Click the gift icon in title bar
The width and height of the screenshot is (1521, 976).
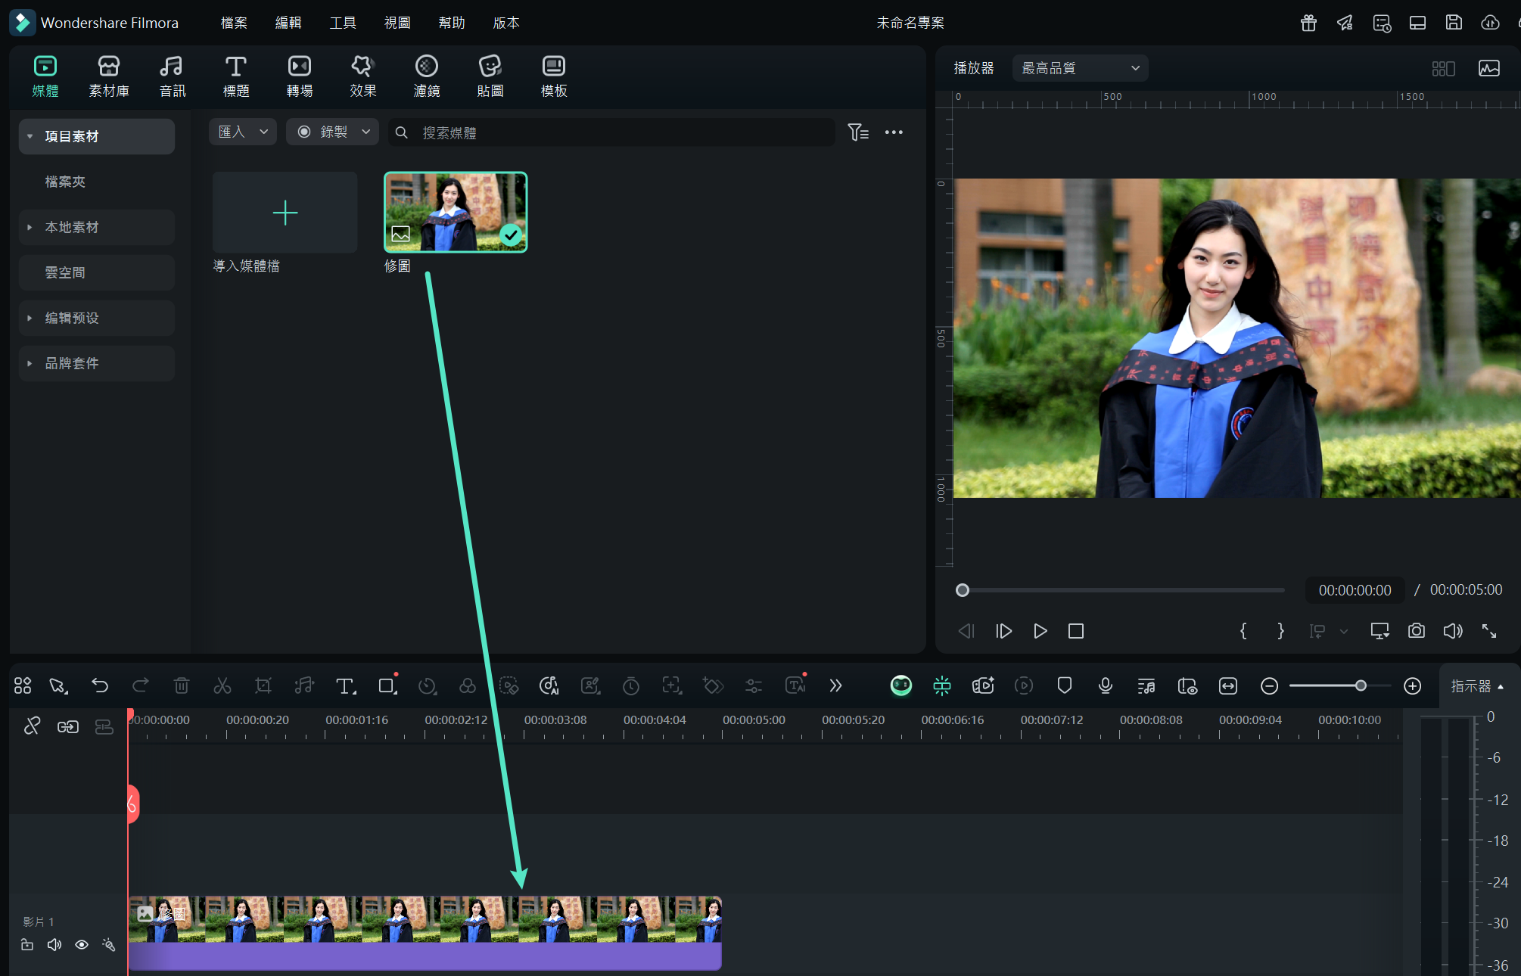coord(1308,23)
